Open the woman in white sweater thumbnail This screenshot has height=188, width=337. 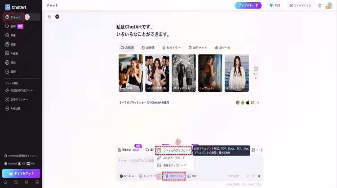237,73
